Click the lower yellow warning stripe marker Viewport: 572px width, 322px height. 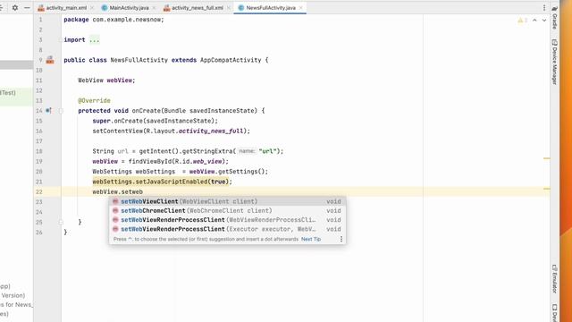(x=546, y=189)
